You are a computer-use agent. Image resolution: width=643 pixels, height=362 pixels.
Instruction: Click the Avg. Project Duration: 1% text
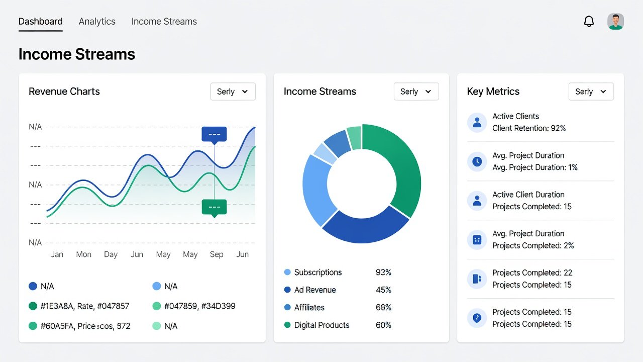pyautogui.click(x=535, y=167)
